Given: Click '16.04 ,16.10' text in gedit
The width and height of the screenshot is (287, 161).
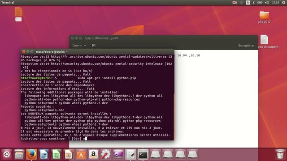Looking at the screenshot, I should (188, 55).
